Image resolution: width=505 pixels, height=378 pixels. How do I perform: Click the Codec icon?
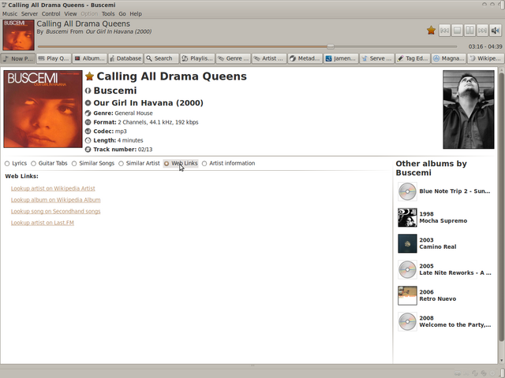coord(88,132)
